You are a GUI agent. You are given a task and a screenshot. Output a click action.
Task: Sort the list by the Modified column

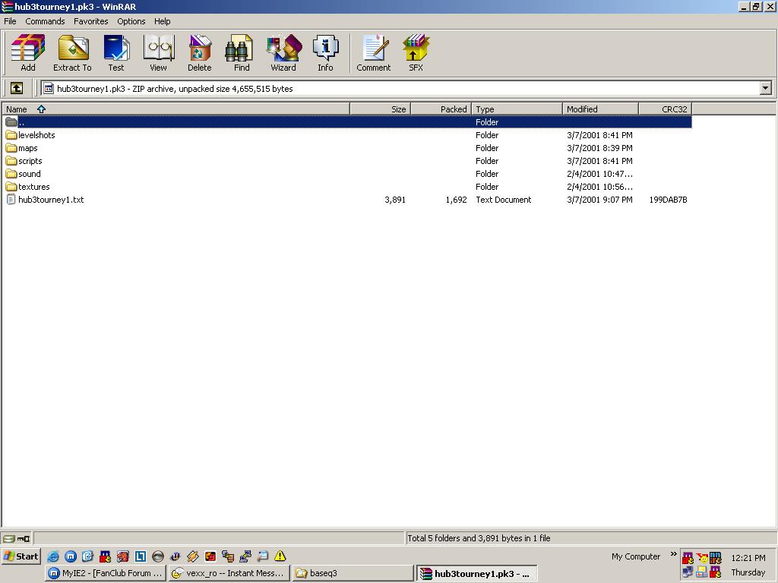click(x=600, y=109)
